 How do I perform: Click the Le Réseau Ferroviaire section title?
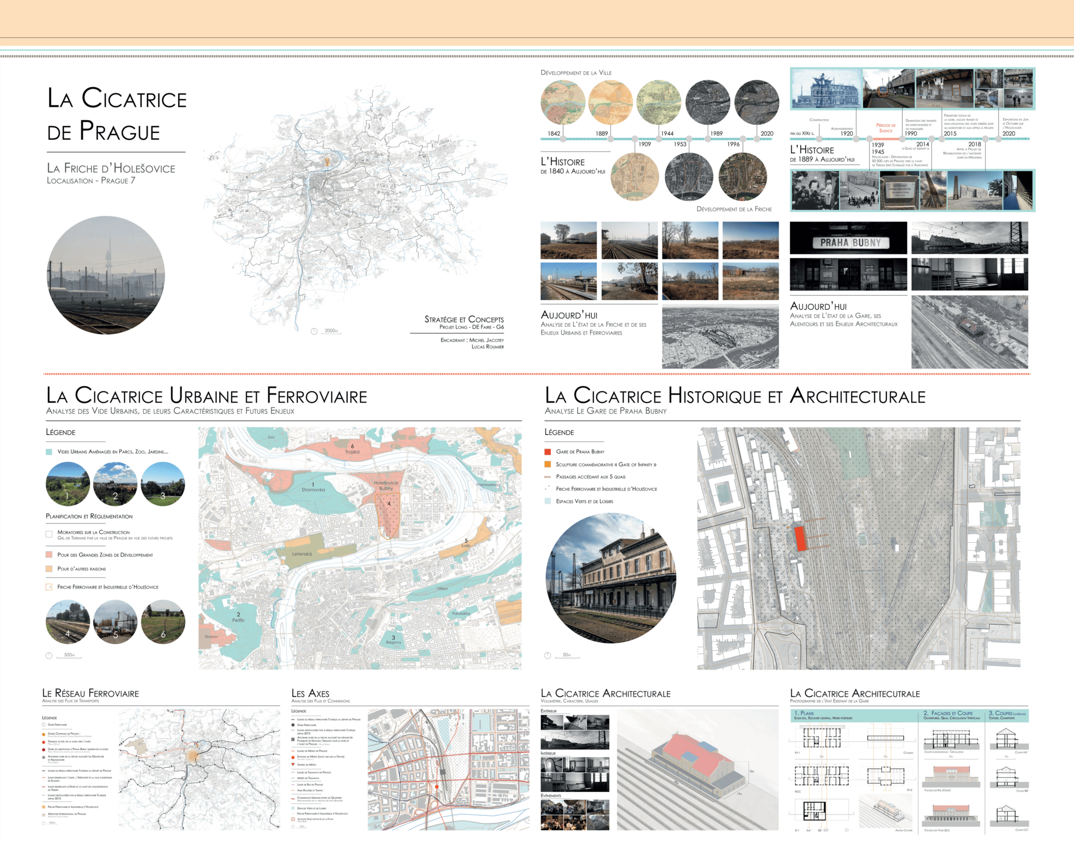[x=90, y=694]
